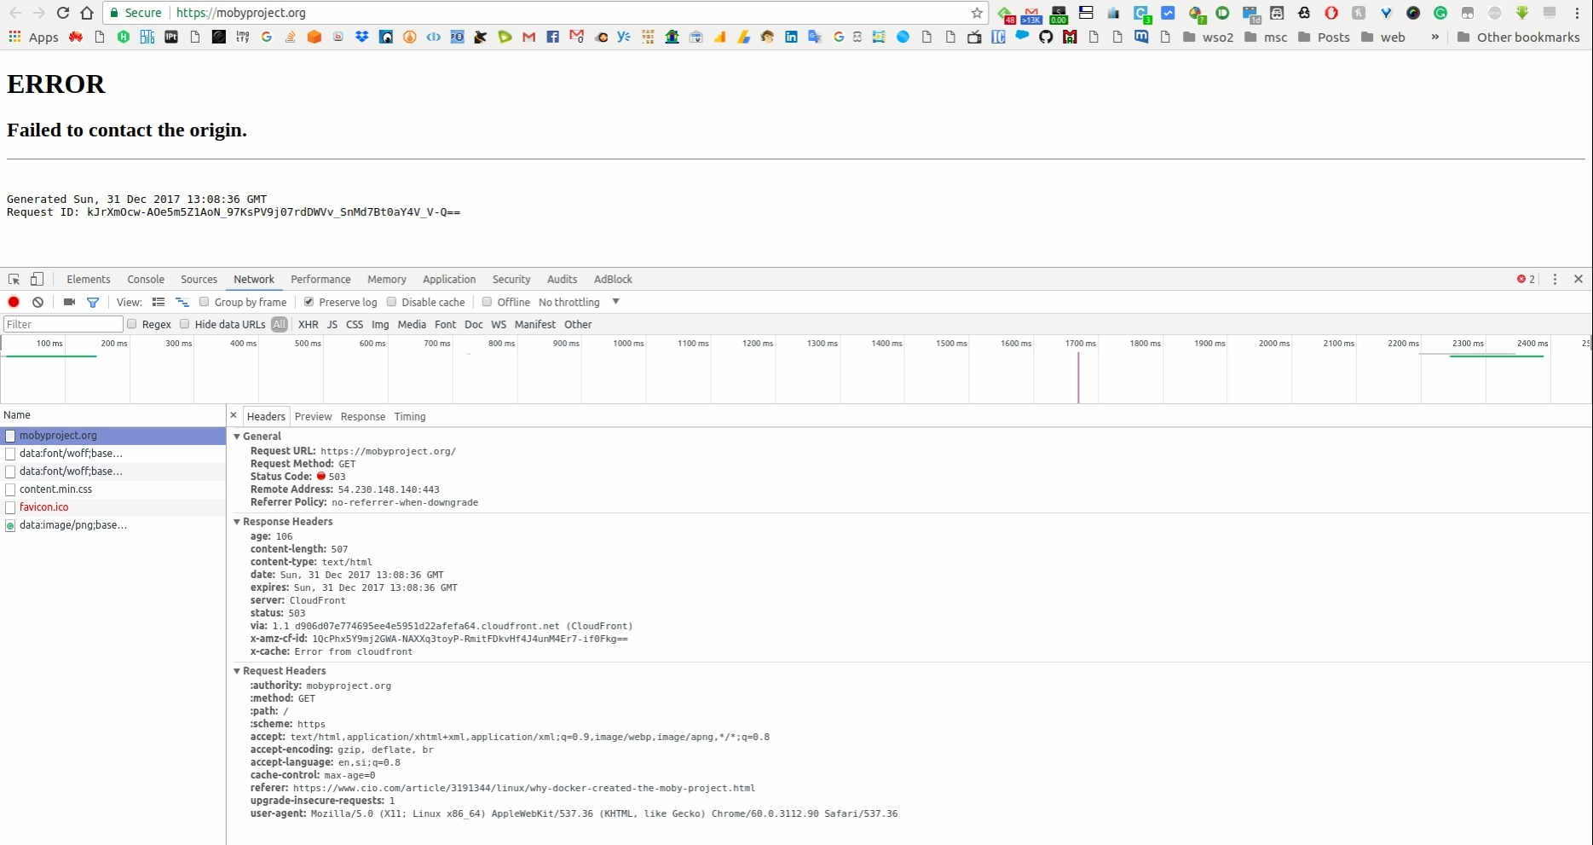Show hidden bookmarks overflow chevron

pyautogui.click(x=1435, y=37)
